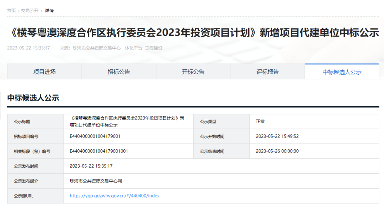This screenshot has height=215, width=384.
Task: Open the ygp.gdzwfw.gov.cn source URL link
Action: click(x=114, y=196)
